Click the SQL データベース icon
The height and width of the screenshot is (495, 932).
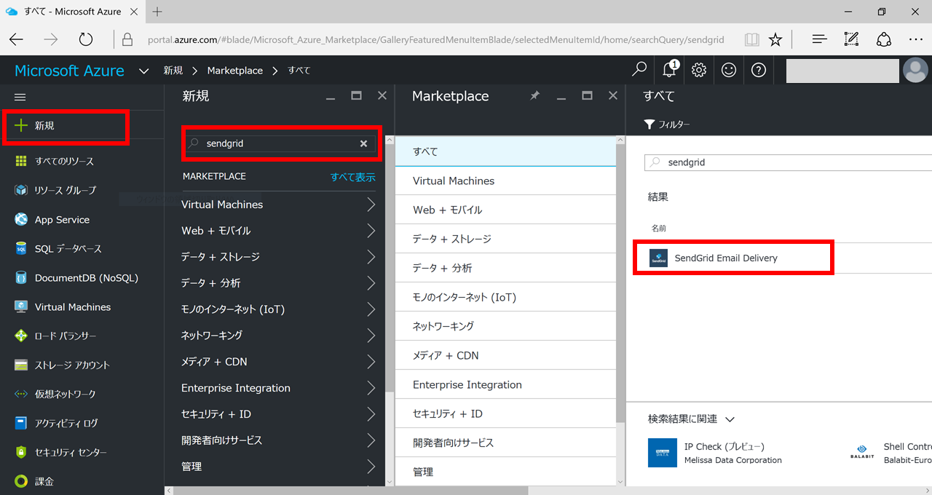21,248
